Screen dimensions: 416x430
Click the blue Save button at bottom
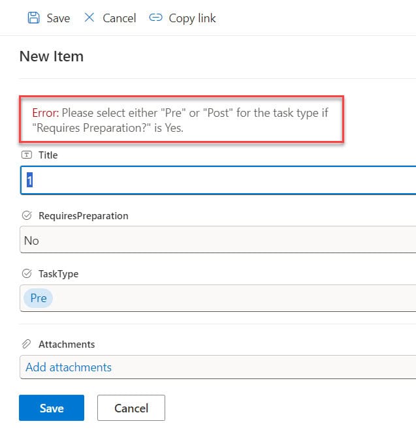(52, 408)
